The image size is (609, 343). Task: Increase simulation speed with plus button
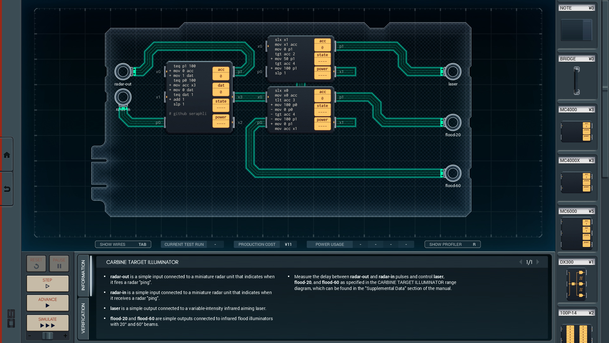coord(65,336)
